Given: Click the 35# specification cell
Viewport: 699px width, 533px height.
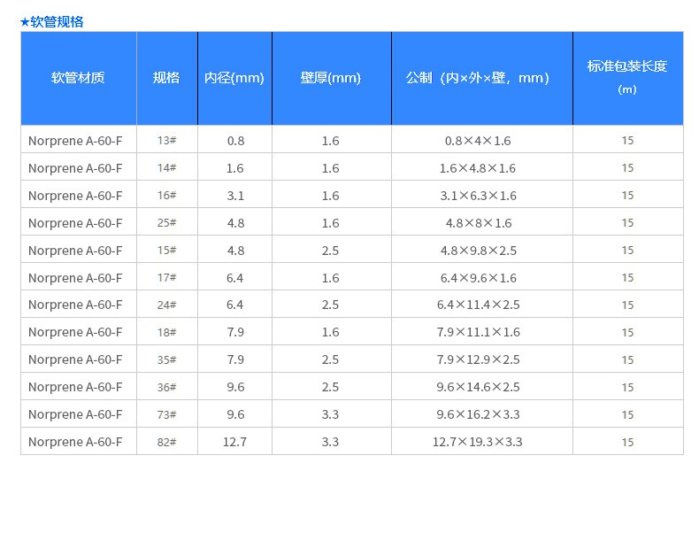Looking at the screenshot, I should click(166, 360).
